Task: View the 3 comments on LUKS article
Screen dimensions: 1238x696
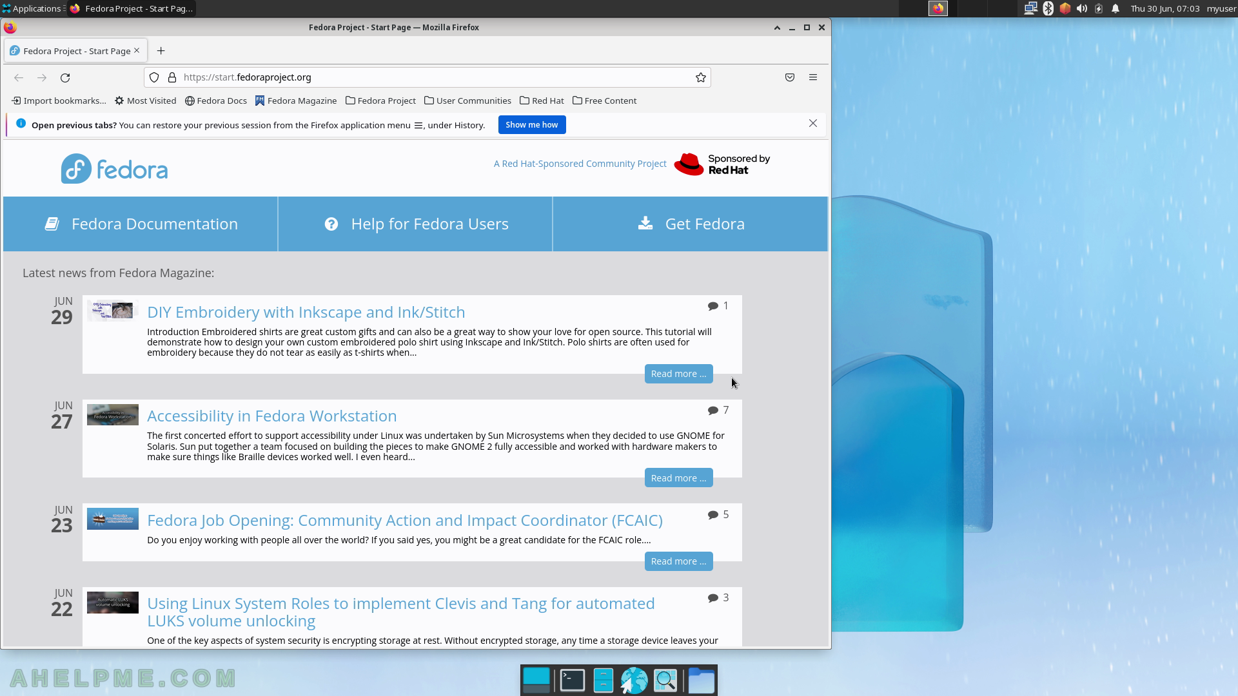Action: (x=718, y=598)
